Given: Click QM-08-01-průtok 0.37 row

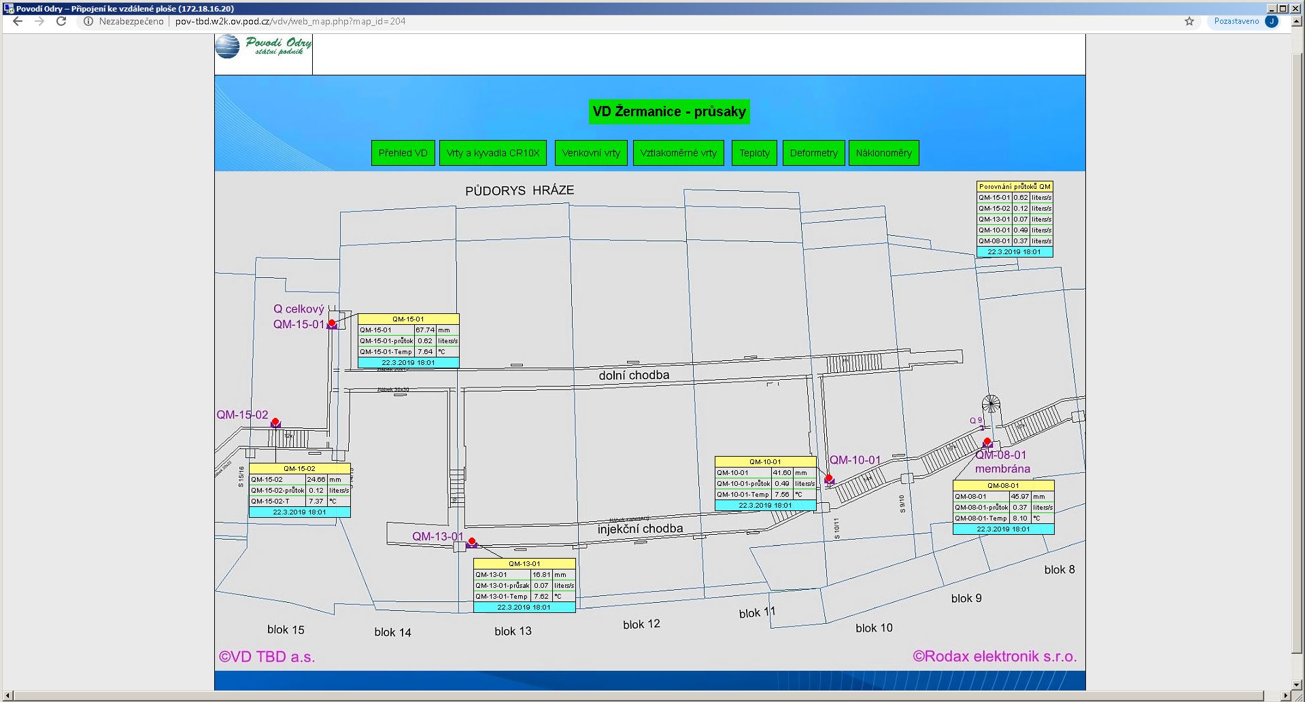Looking at the screenshot, I should tap(1003, 507).
